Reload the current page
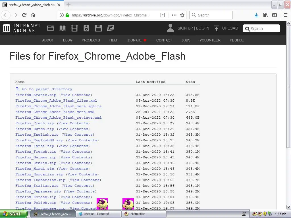 tap(24, 15)
